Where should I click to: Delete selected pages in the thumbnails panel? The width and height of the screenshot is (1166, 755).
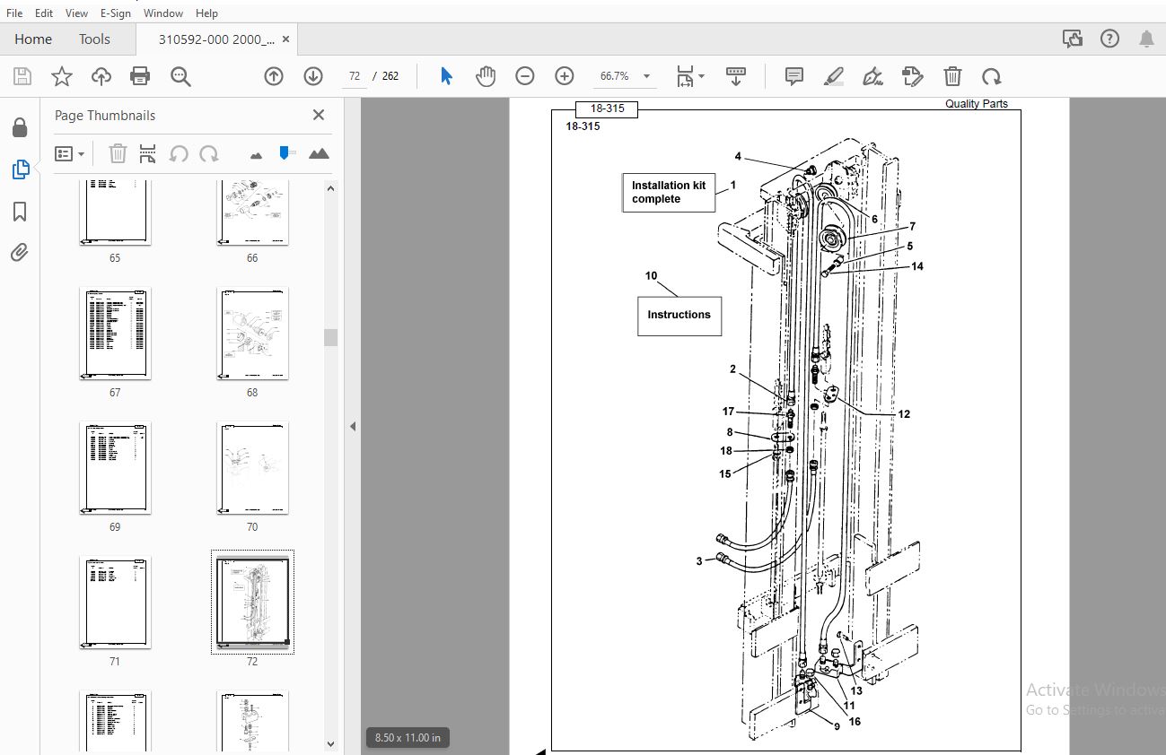click(x=118, y=154)
